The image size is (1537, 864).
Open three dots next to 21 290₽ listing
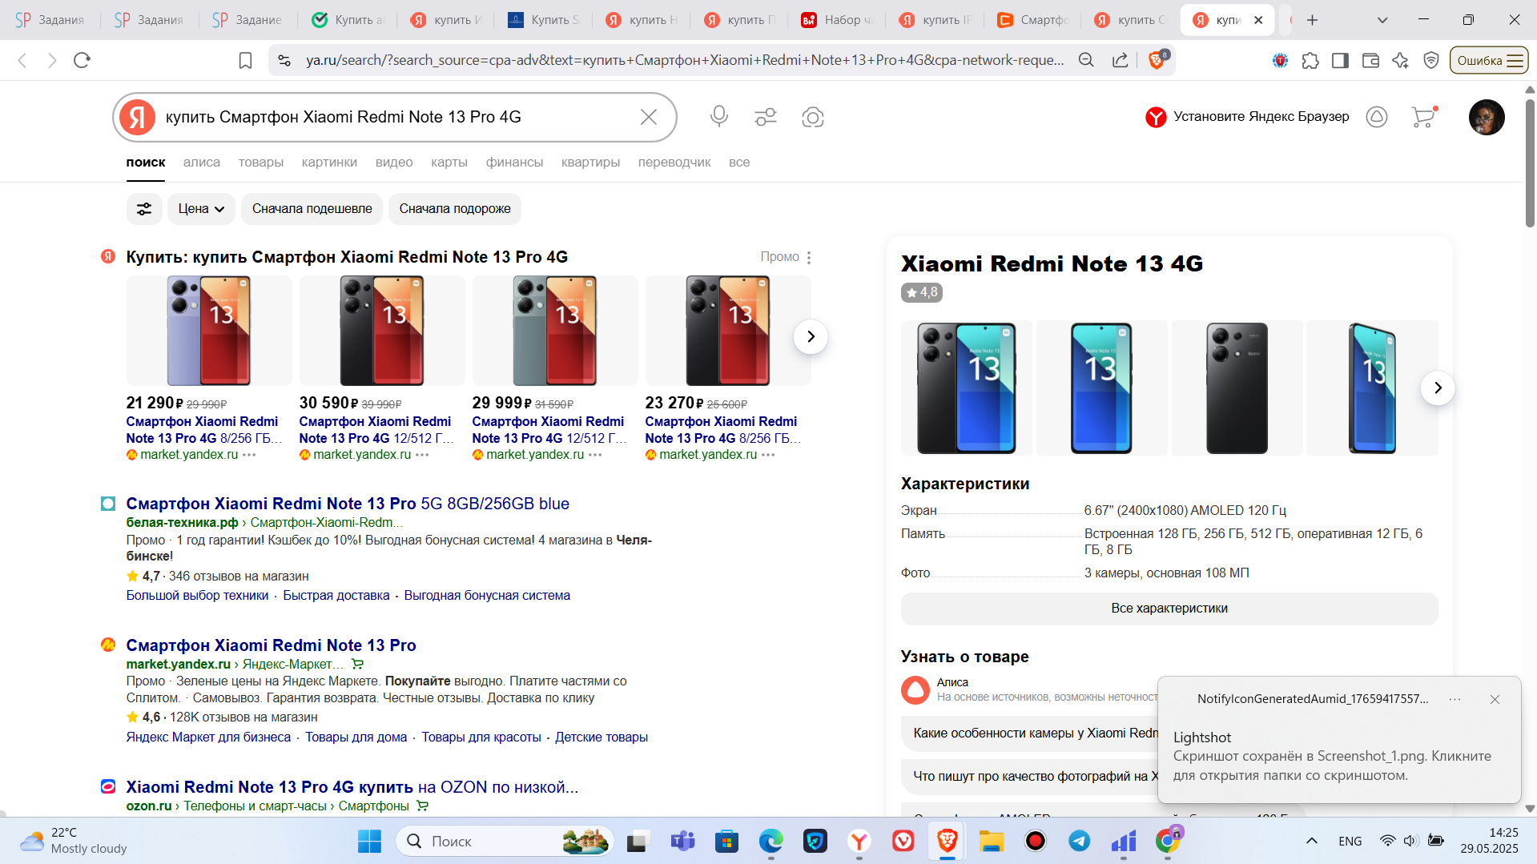point(249,455)
